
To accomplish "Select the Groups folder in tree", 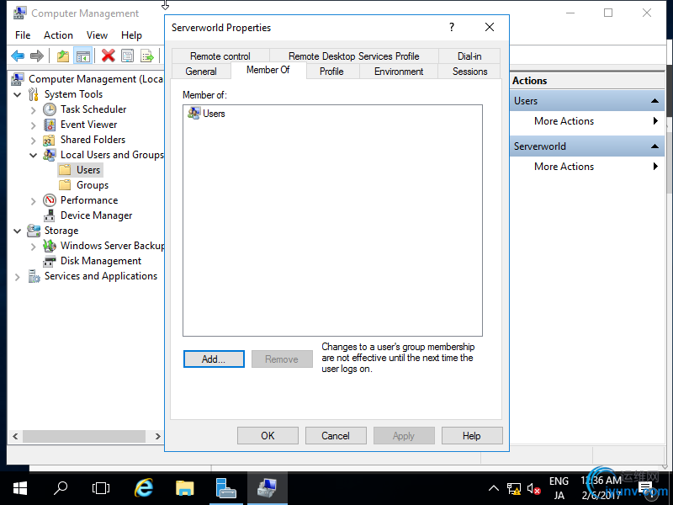I will pos(83,185).
